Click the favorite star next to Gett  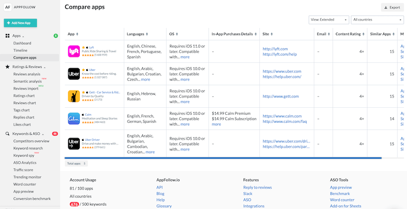pos(84,92)
